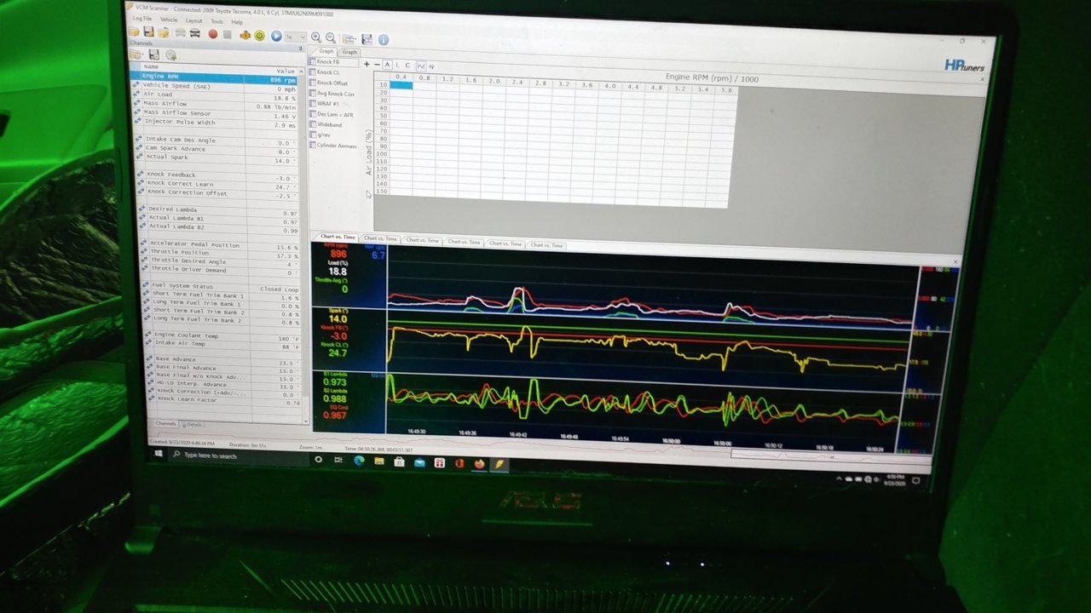This screenshot has height=613, width=1091.
Task: Click the save log floppy disk icon
Action: pyautogui.click(x=148, y=32)
